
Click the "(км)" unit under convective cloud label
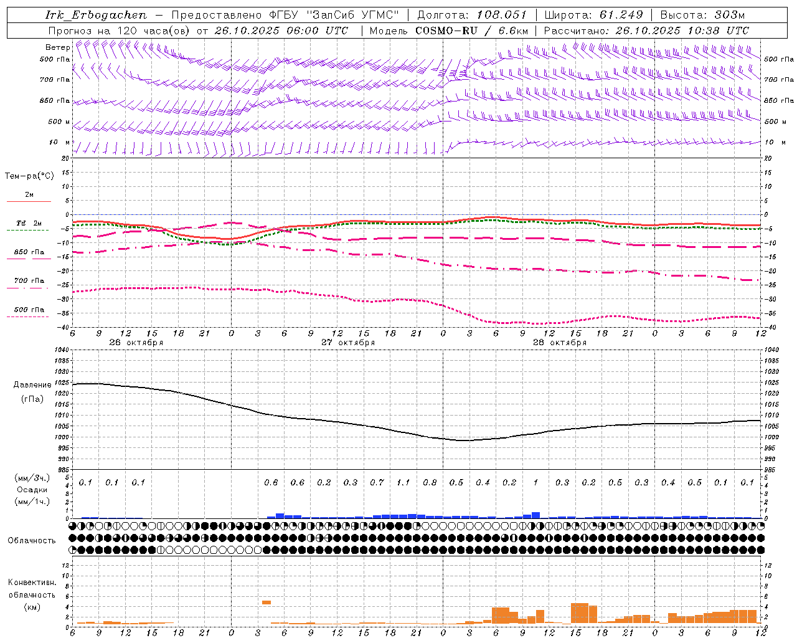click(32, 607)
